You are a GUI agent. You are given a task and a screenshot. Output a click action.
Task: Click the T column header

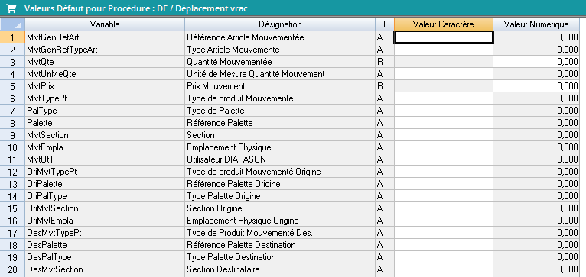pyautogui.click(x=385, y=24)
